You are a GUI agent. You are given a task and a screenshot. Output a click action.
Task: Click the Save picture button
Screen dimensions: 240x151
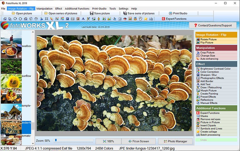point(100,13)
